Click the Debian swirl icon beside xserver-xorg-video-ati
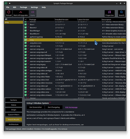This screenshot has width=130, height=139. (x=28, y=74)
